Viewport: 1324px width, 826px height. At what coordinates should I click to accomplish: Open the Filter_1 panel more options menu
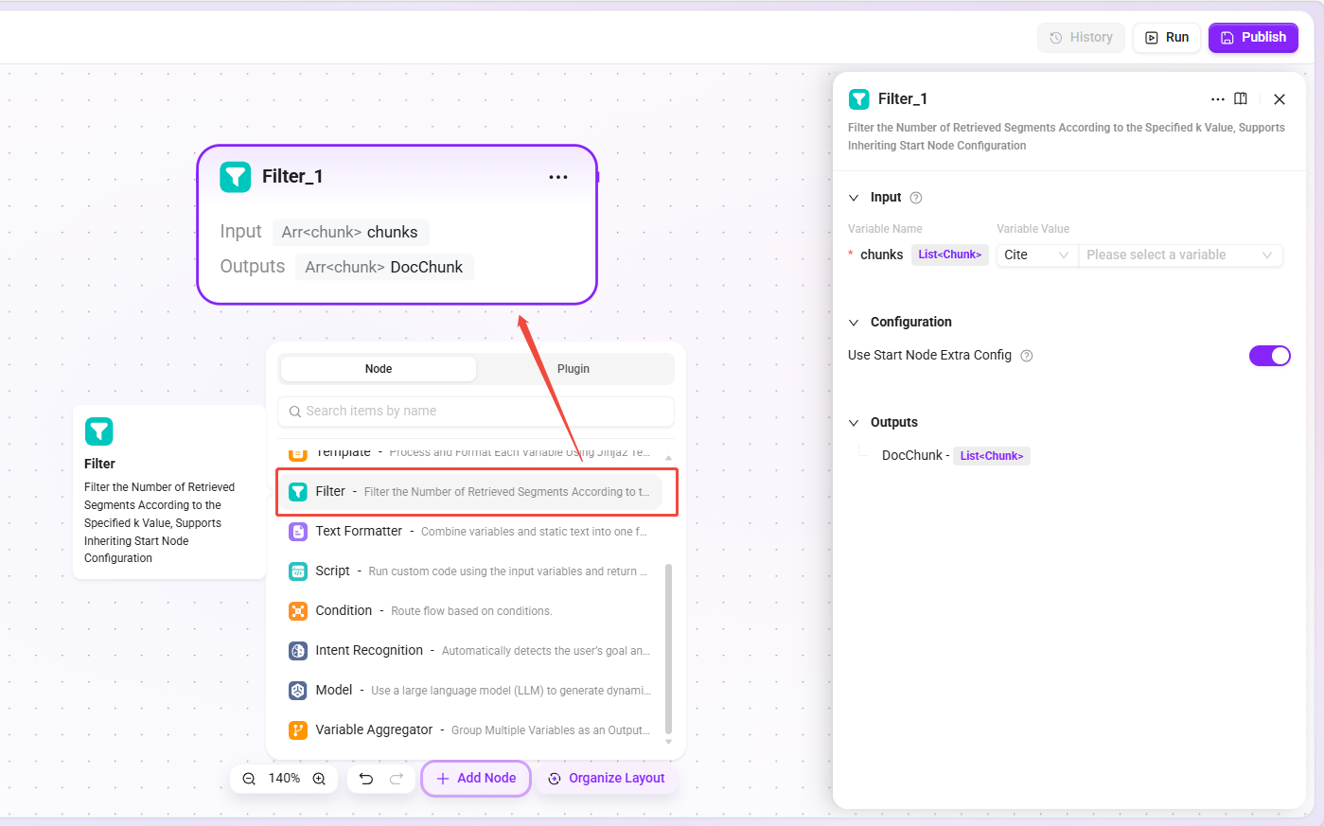(1217, 99)
